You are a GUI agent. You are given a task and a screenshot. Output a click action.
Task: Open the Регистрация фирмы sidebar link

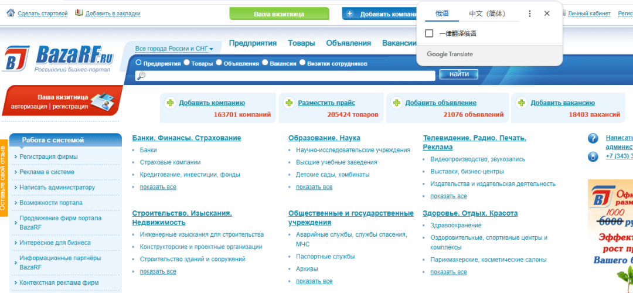tap(48, 156)
